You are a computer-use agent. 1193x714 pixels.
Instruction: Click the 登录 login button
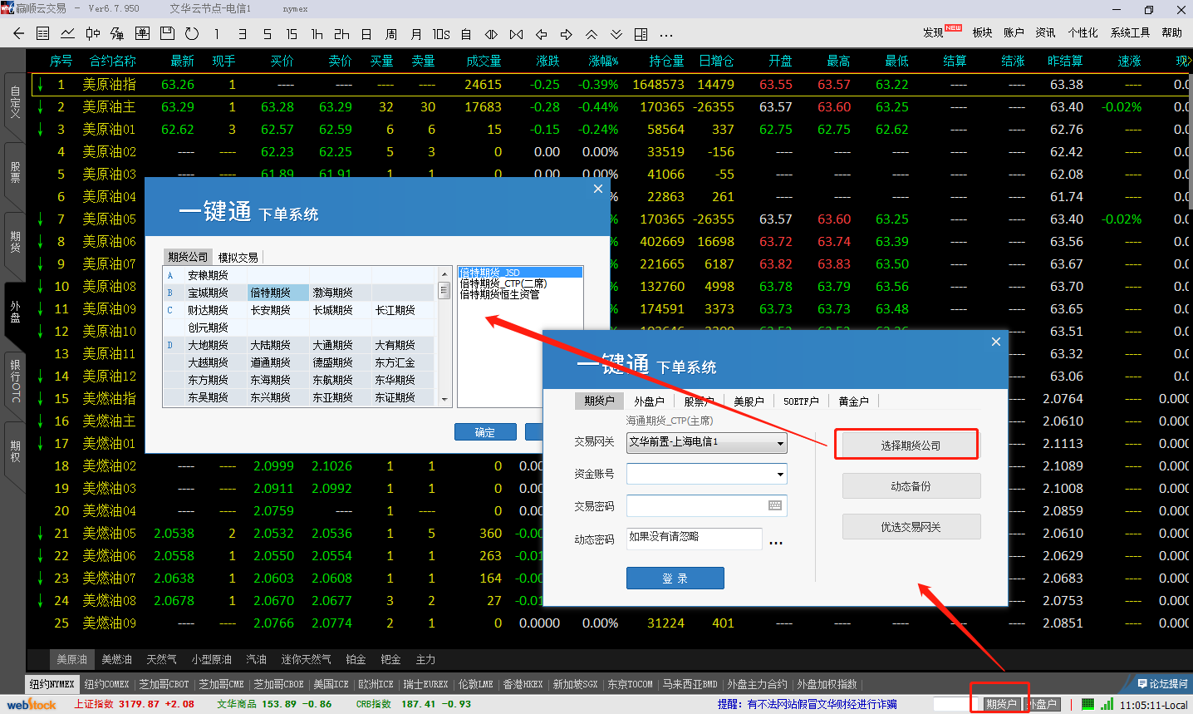[x=675, y=579]
